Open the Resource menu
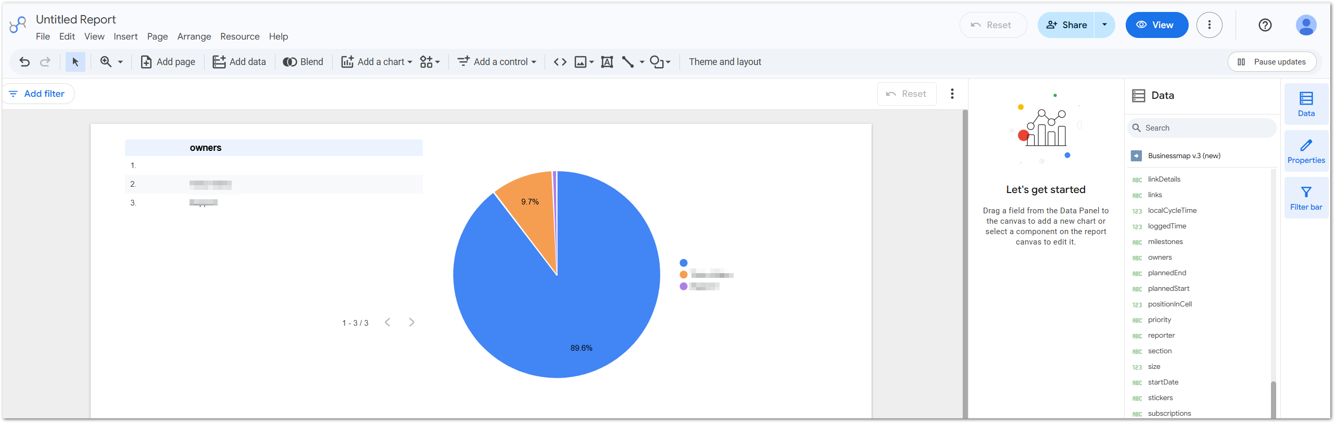The width and height of the screenshot is (1335, 423). pyautogui.click(x=240, y=36)
